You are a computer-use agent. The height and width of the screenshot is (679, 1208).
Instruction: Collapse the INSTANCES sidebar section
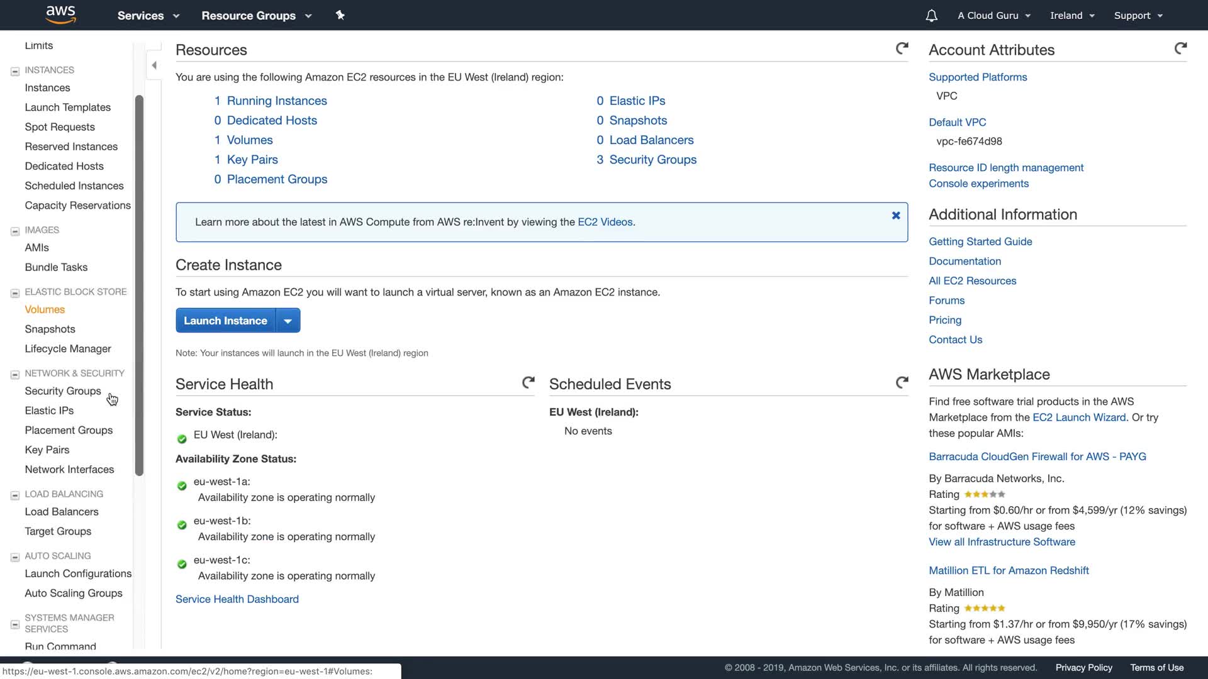click(15, 71)
